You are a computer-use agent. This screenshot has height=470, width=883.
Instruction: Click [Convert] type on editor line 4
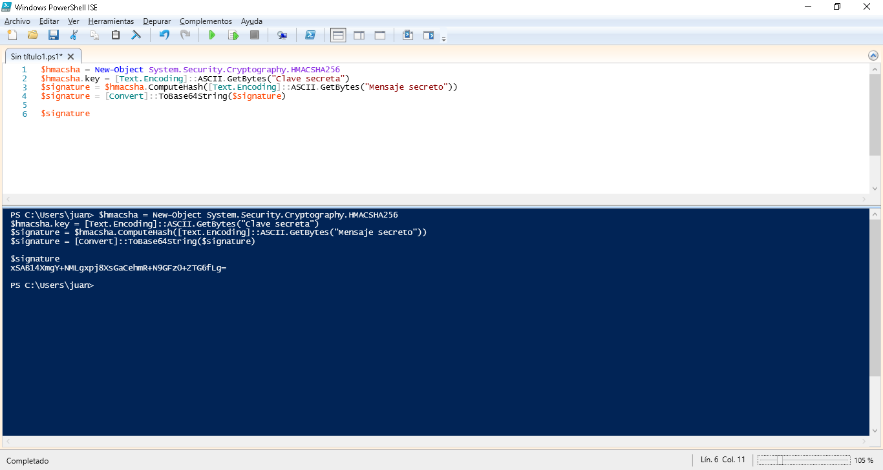(127, 96)
